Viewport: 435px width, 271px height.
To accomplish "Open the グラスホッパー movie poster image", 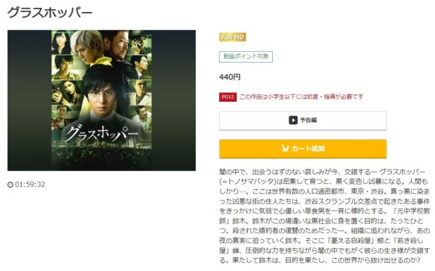I will (x=101, y=101).
